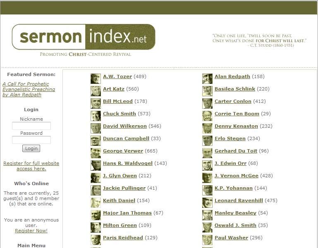318x248 pixels.
Task: Click the David Wilkerson portrait thumbnail
Action: [96, 128]
